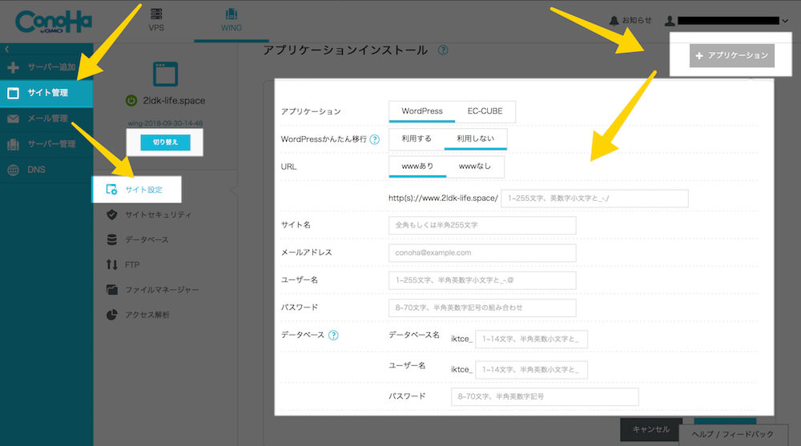Click the ConoHa logo
Screen dimensions: 801x446
coord(53,22)
